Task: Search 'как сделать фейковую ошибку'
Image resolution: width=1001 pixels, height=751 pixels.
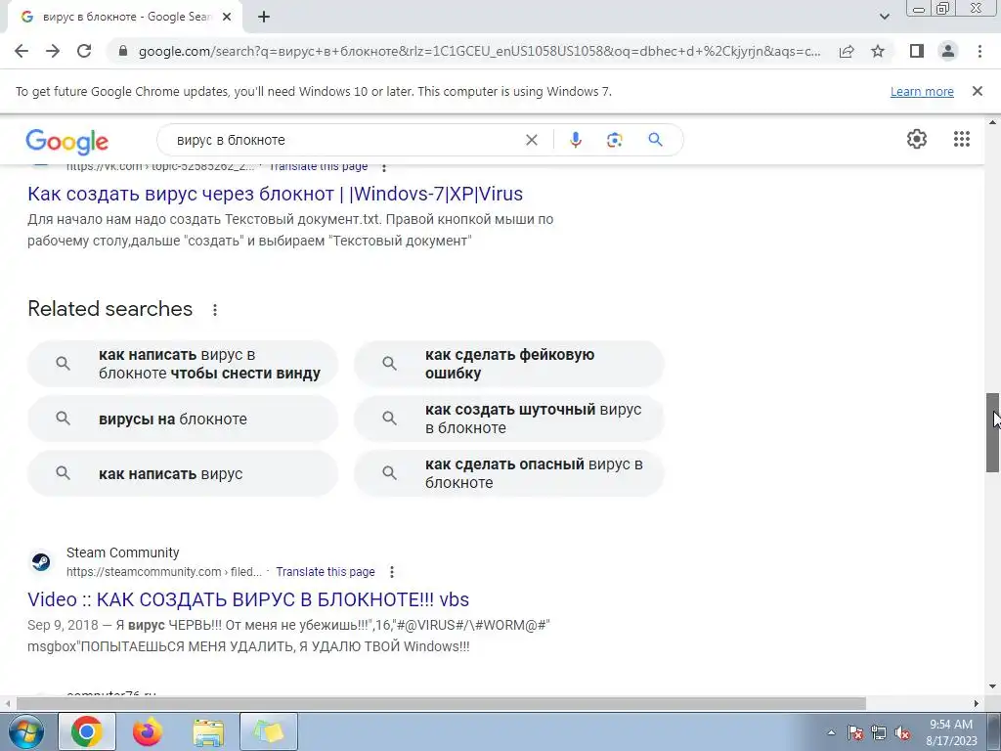Action: click(x=509, y=364)
